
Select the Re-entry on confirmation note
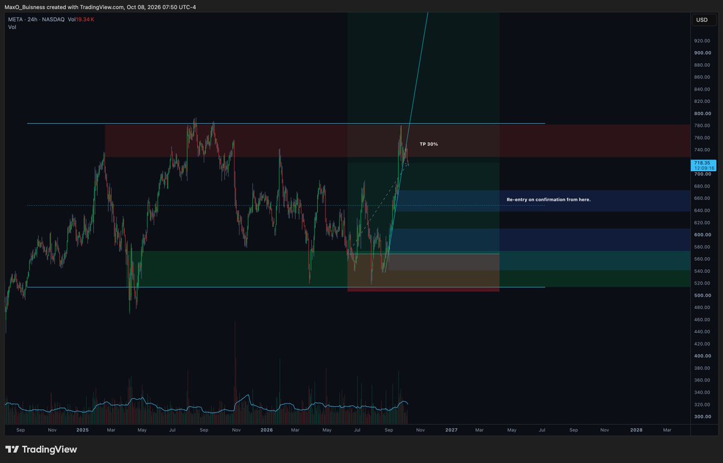(548, 199)
